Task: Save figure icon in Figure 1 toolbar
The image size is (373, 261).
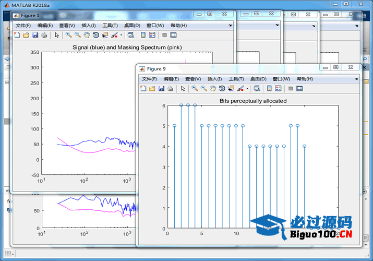Action: pos(35,35)
